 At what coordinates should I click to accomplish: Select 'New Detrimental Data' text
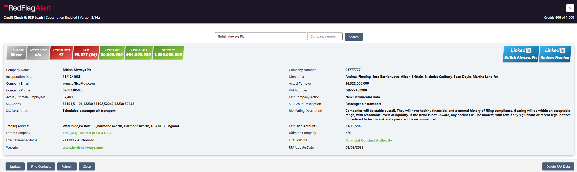coord(363,97)
